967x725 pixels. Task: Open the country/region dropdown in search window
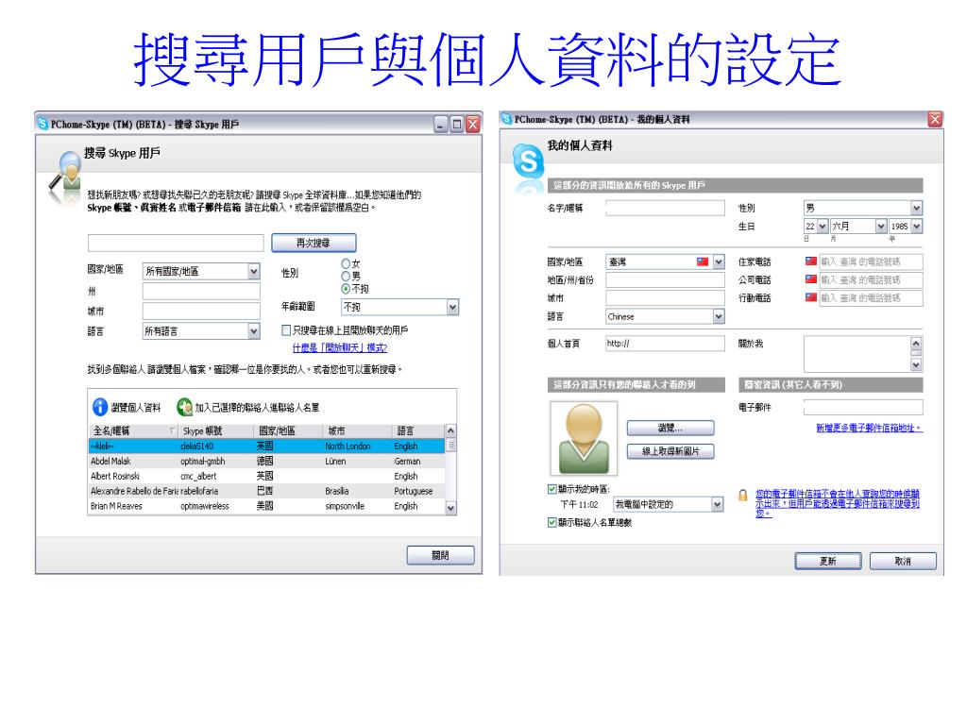click(253, 271)
